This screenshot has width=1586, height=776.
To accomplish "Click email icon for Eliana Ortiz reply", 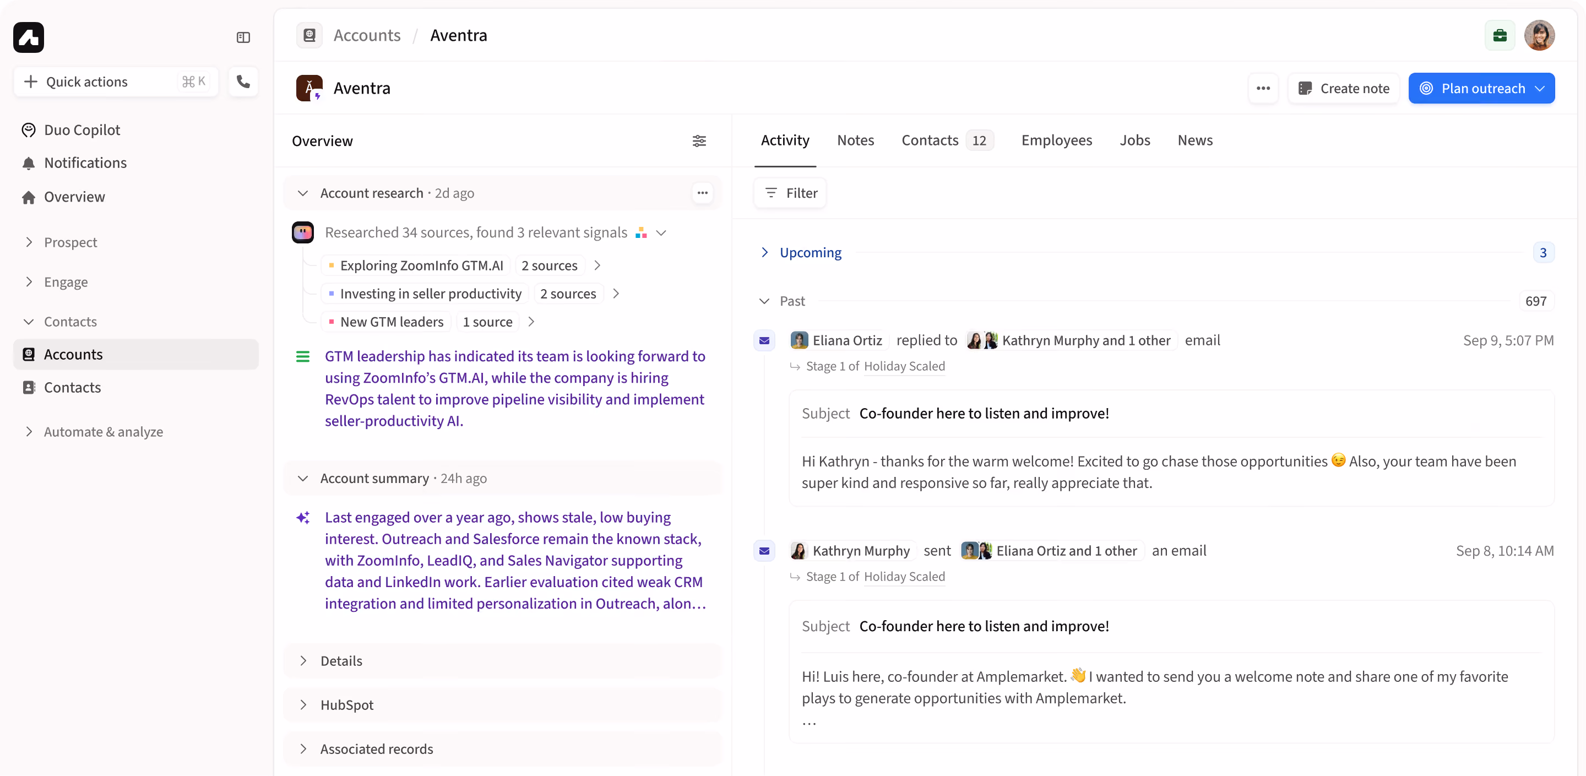I will click(x=764, y=340).
